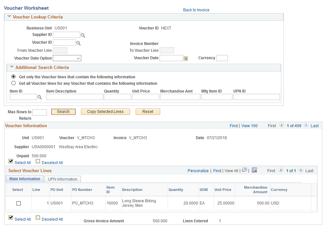Download voucher lines grid to spreadsheet
This screenshot has width=334, height=232.
pos(254,170)
